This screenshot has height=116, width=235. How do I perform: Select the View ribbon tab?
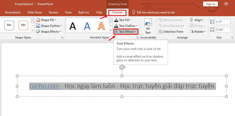68,13
